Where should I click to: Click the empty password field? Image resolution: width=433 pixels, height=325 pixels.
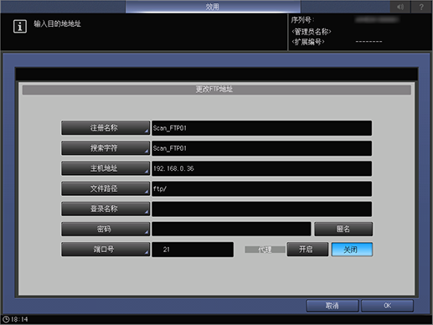[x=231, y=229]
